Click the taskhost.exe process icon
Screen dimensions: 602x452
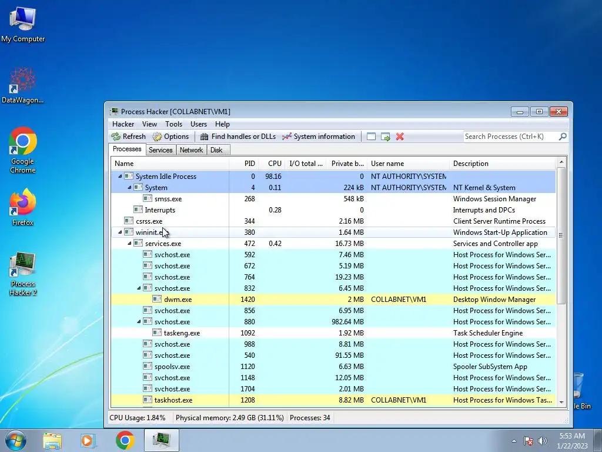click(x=148, y=400)
